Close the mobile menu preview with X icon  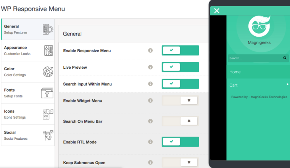click(217, 11)
